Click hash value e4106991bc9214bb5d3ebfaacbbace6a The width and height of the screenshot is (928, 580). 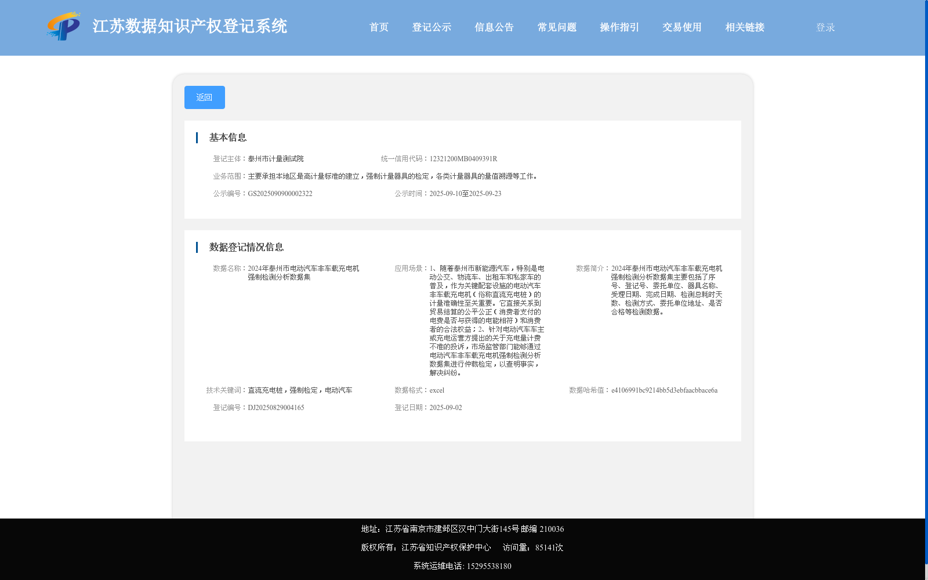click(664, 390)
